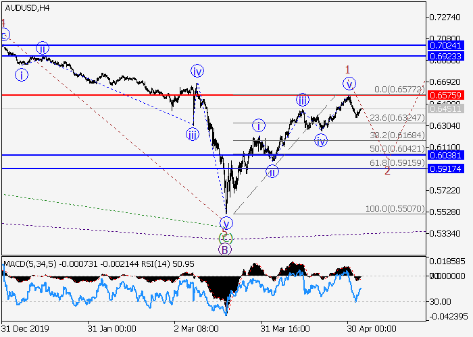Click the Fibonacci 100.0 (0.55070) label
The width and height of the screenshot is (473, 337).
pos(395,209)
